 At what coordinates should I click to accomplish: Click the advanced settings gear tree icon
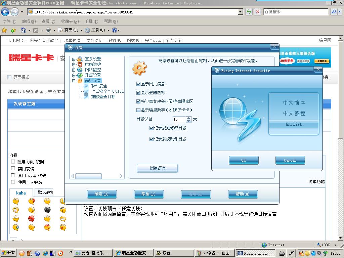point(80,81)
